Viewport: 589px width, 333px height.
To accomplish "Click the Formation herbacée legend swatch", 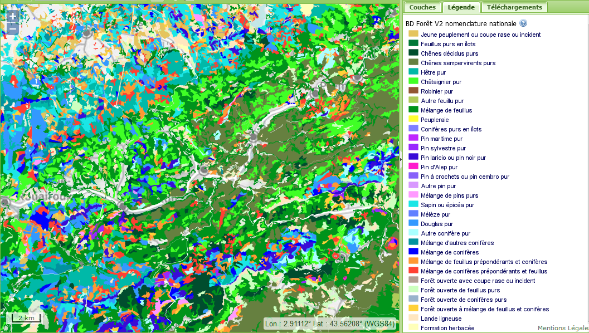I will 413,327.
